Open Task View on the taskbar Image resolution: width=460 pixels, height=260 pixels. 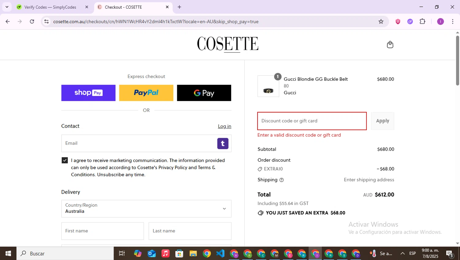122,254
